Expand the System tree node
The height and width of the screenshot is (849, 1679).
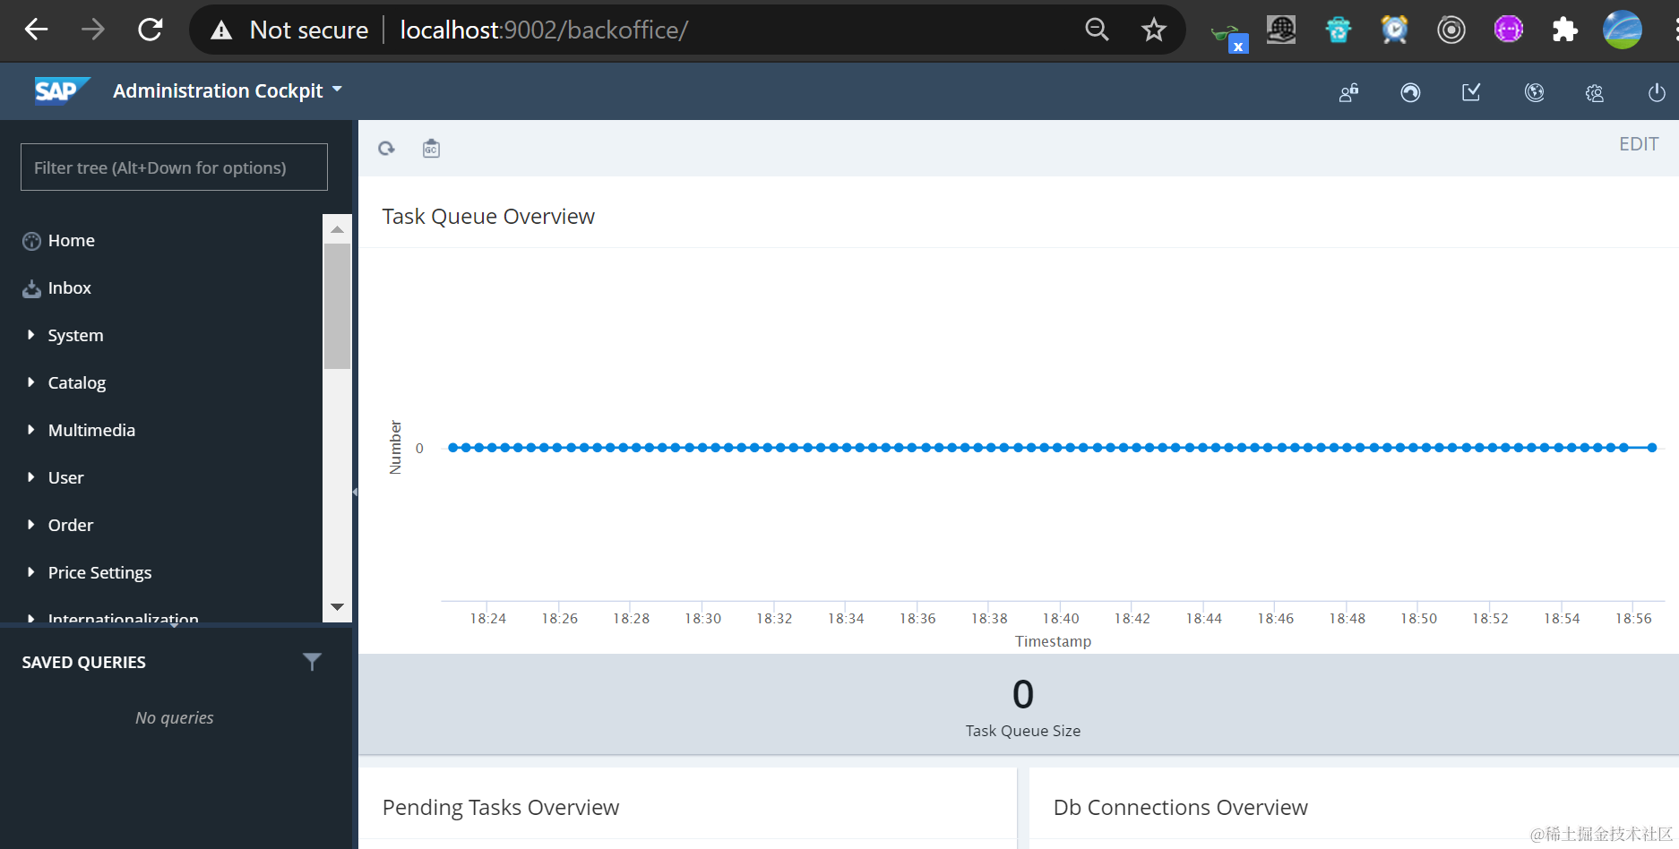[x=30, y=335]
